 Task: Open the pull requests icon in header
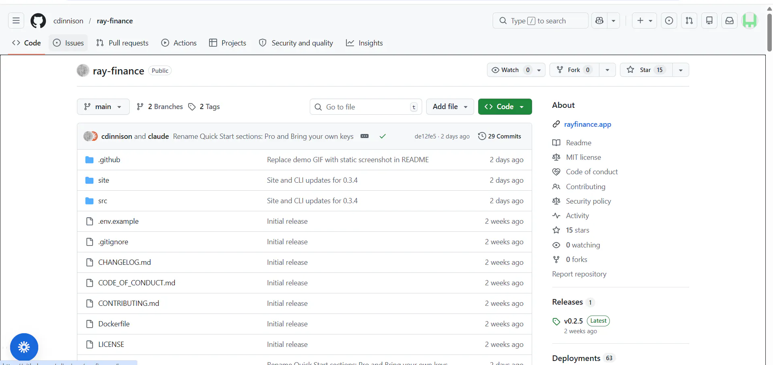pos(689,21)
